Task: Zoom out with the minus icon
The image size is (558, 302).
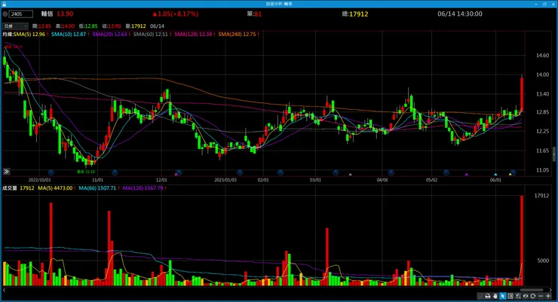Action: click(x=541, y=296)
